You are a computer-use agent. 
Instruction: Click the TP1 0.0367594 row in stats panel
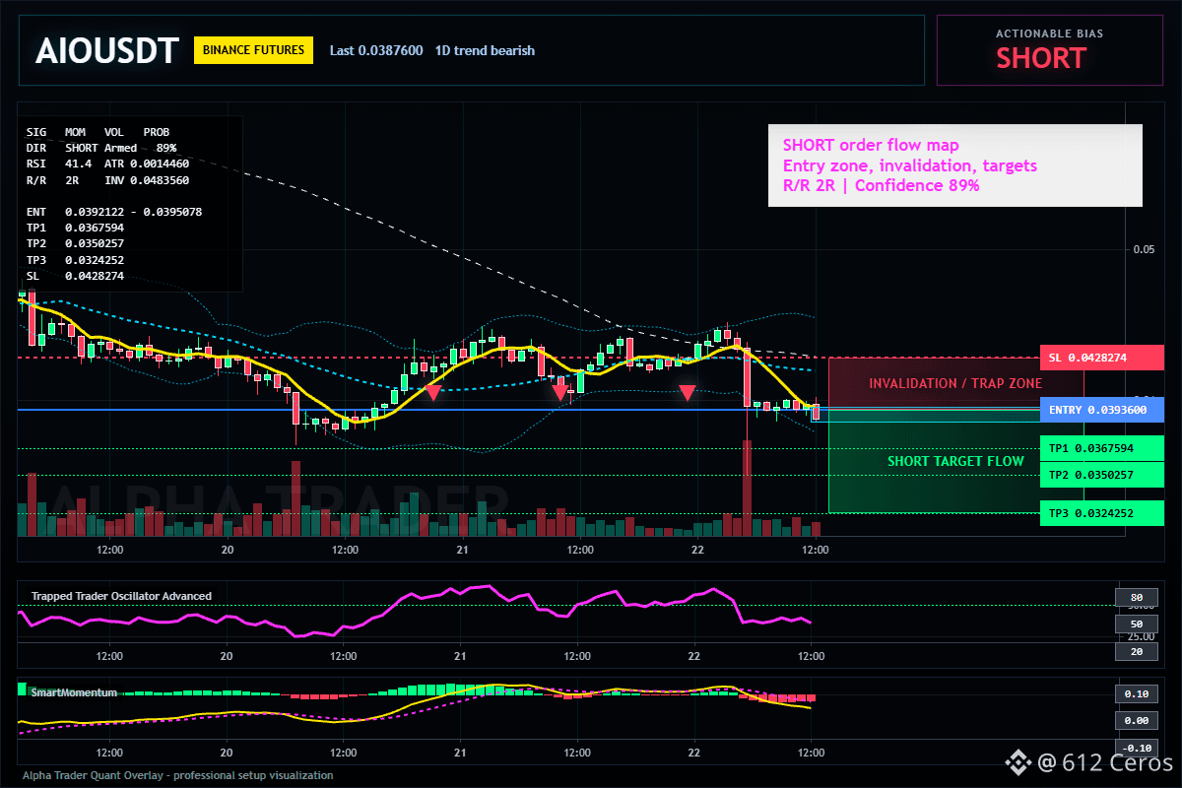(x=75, y=228)
